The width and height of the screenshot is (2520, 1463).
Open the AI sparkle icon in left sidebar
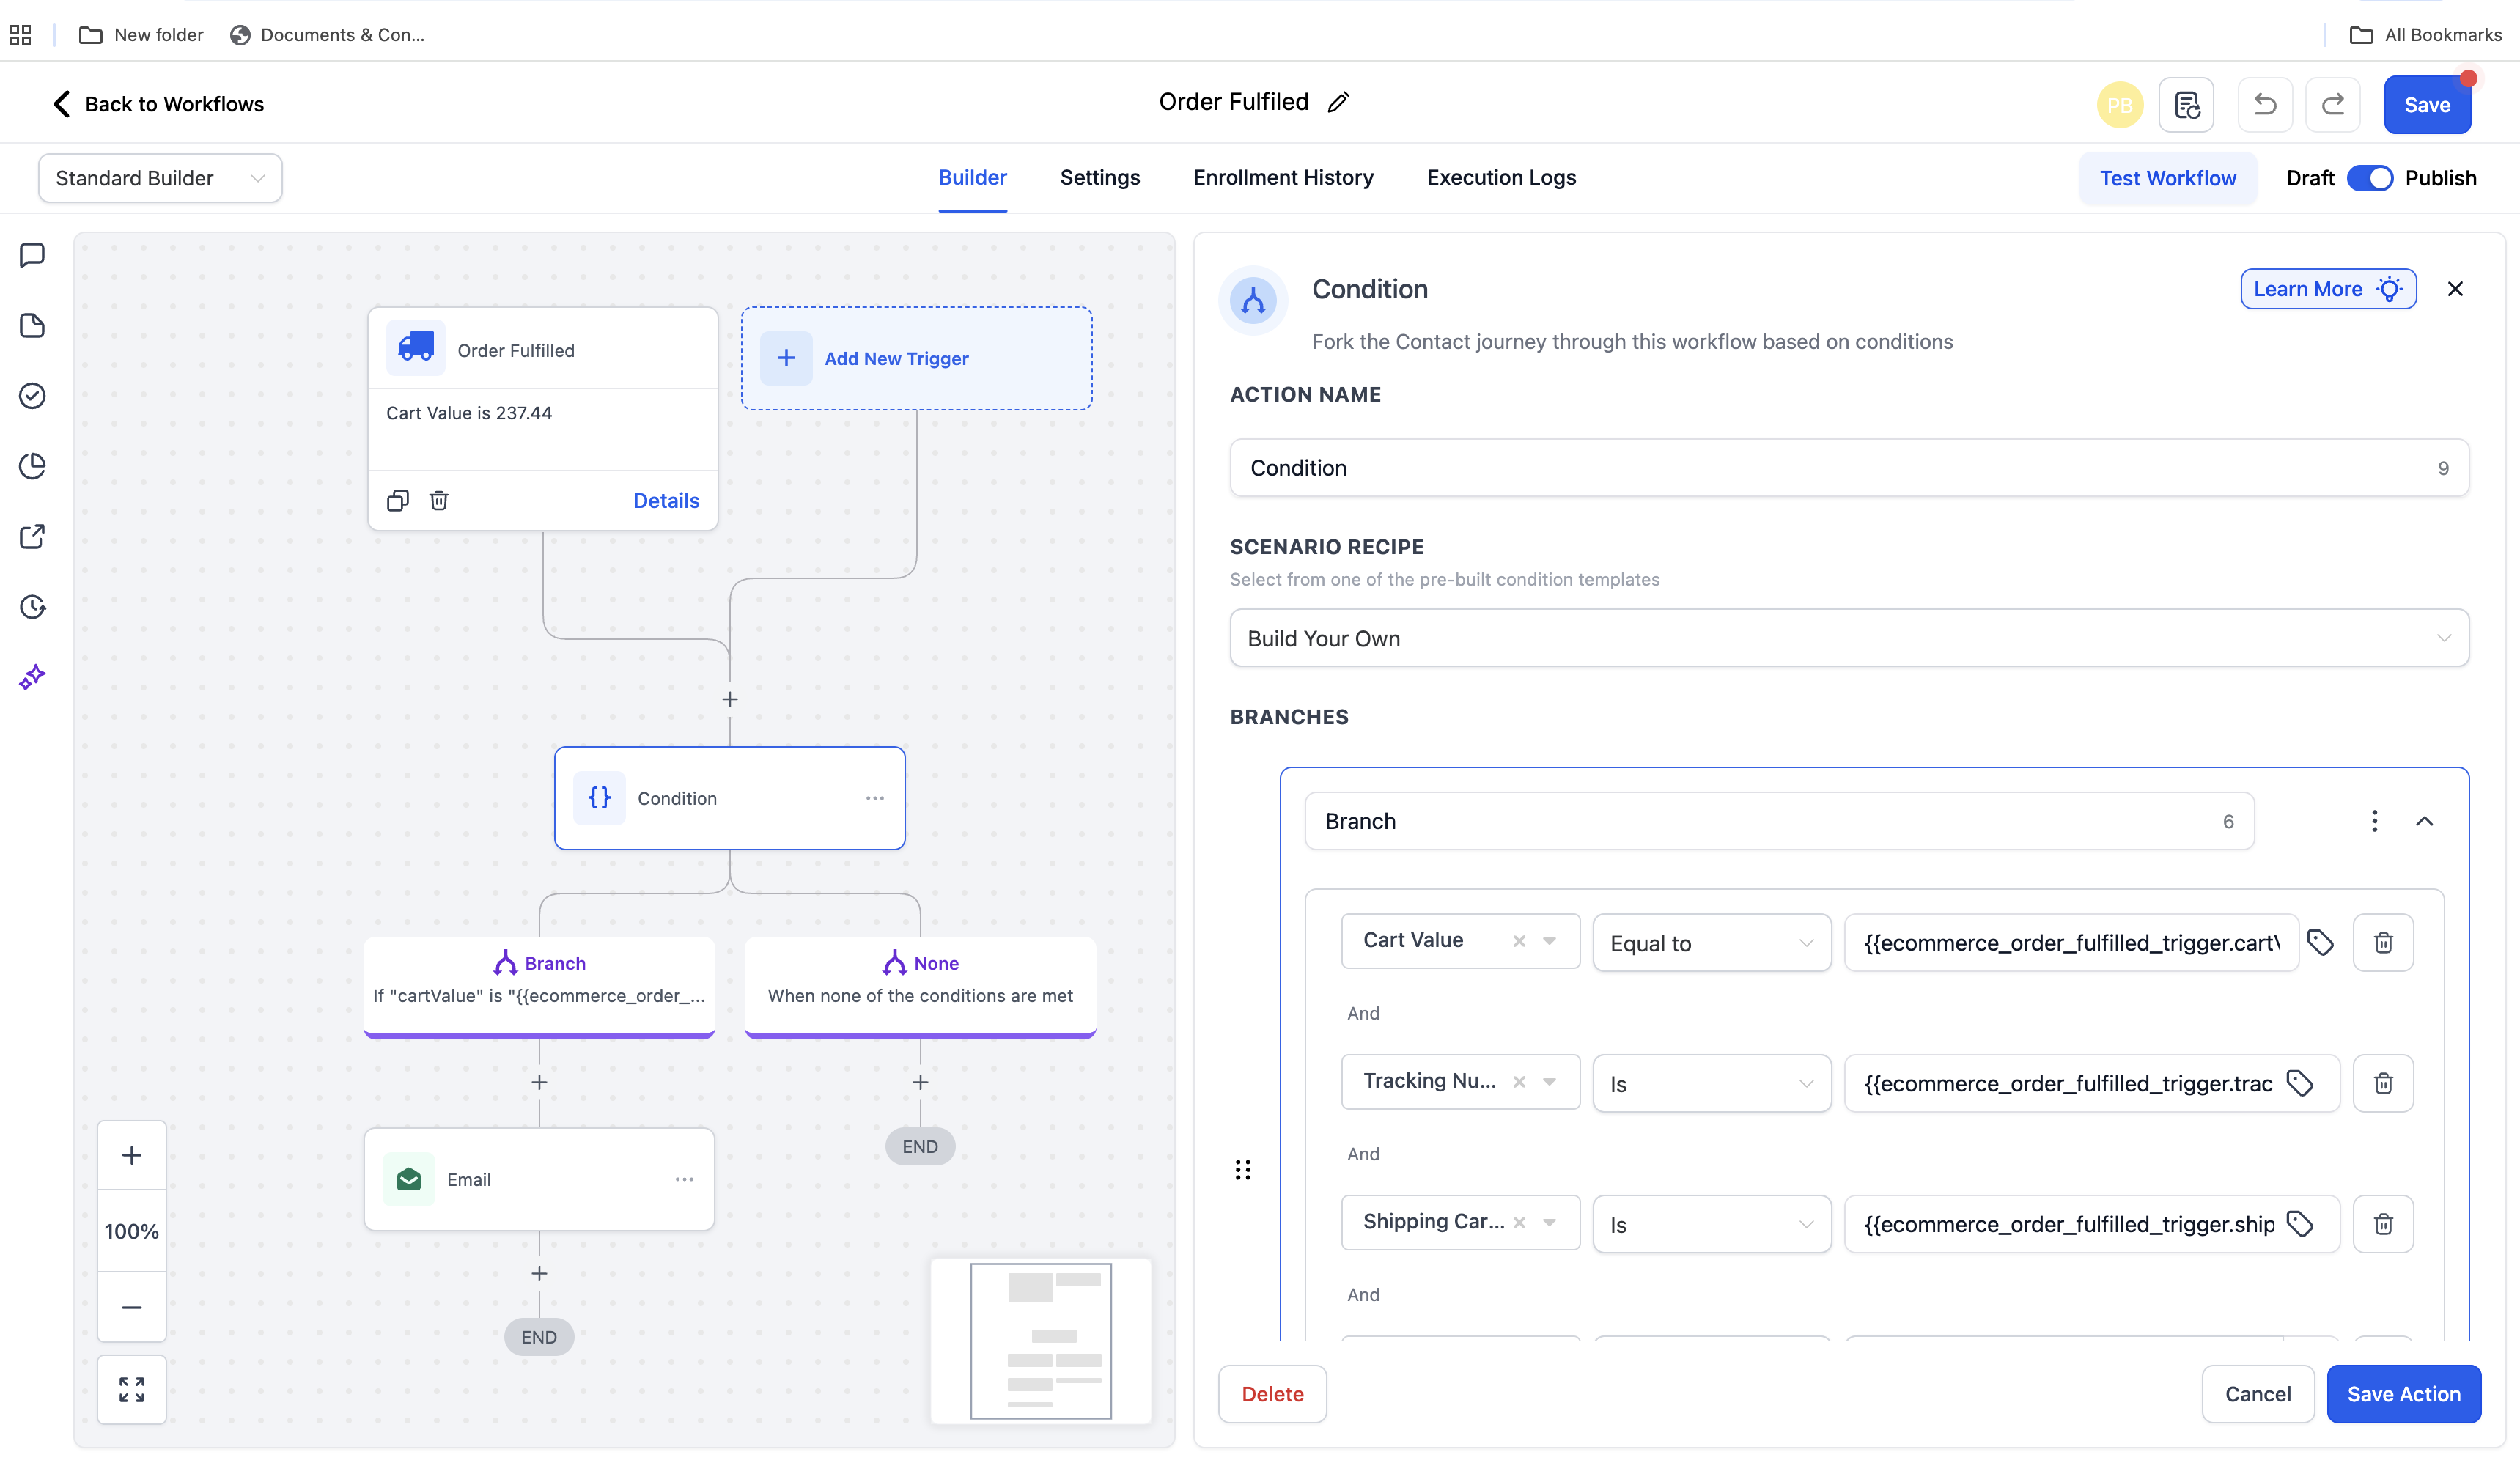pyautogui.click(x=32, y=678)
